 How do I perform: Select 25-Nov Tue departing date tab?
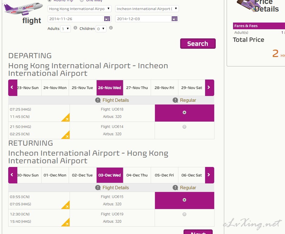[x=83, y=88]
